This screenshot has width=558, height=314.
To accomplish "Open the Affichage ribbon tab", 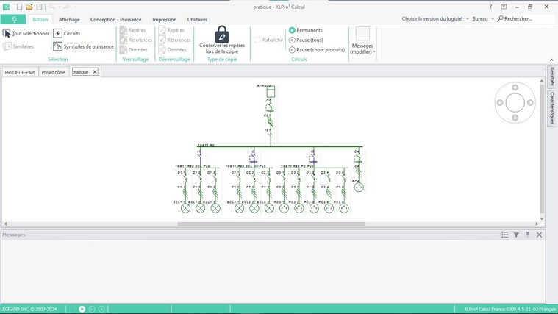I will coord(69,19).
